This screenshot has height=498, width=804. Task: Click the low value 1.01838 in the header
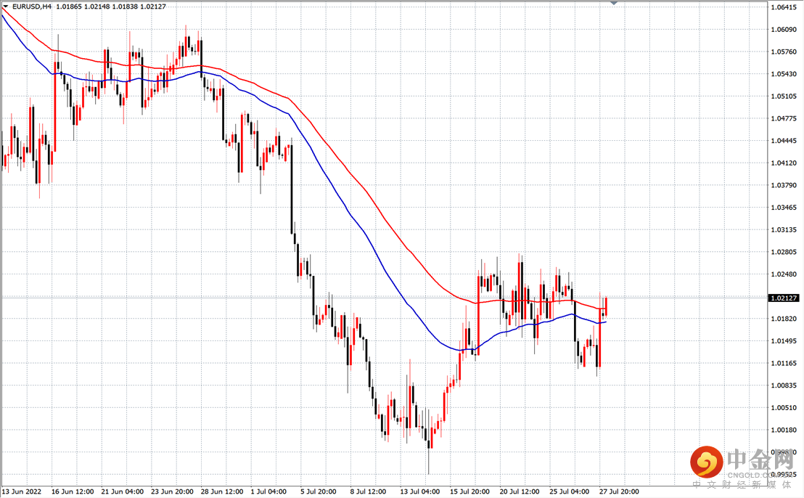point(125,7)
